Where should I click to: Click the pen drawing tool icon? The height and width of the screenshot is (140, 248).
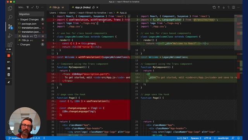point(9,82)
